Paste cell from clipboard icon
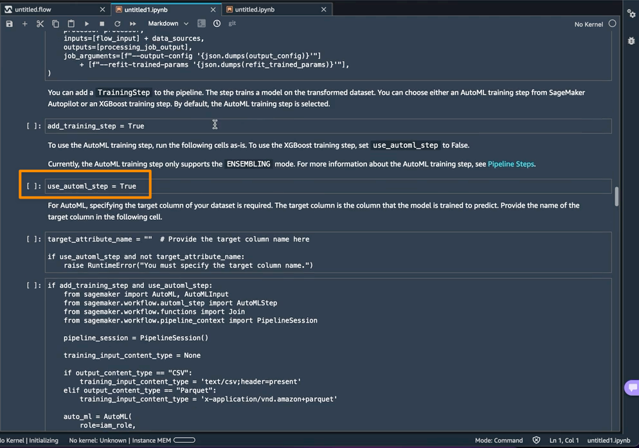 [x=71, y=24]
